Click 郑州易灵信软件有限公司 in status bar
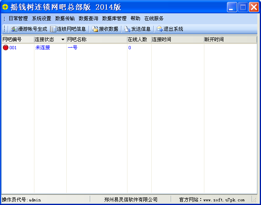The width and height of the screenshot is (261, 205). (x=131, y=199)
